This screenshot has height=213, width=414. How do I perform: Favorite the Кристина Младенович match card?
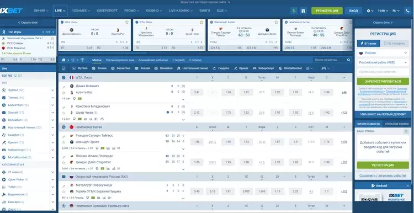[x=201, y=22]
